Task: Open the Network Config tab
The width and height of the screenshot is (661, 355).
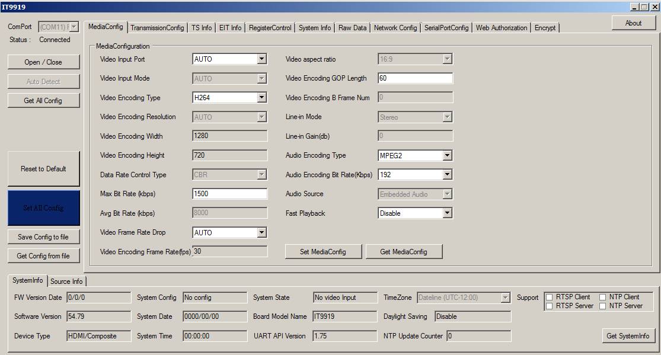Action: click(395, 28)
